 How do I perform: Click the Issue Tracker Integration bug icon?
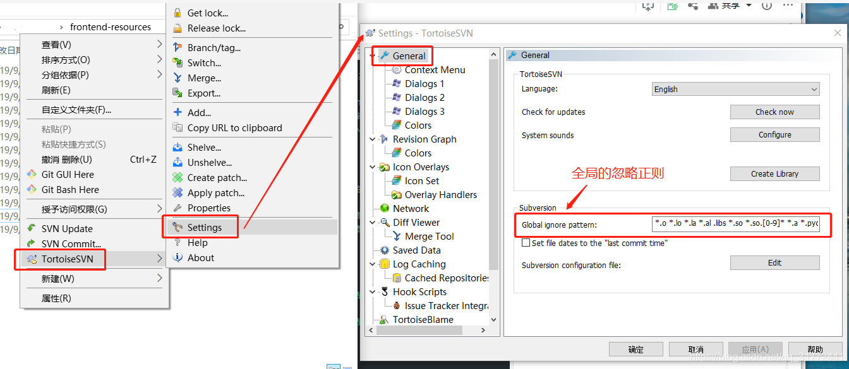coord(397,306)
